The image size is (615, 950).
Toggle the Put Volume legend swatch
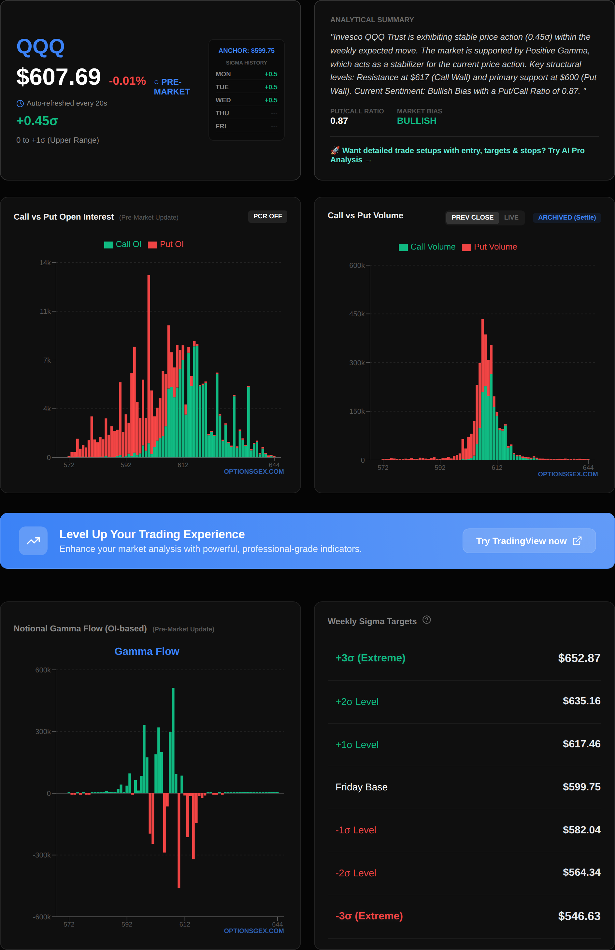click(x=466, y=248)
